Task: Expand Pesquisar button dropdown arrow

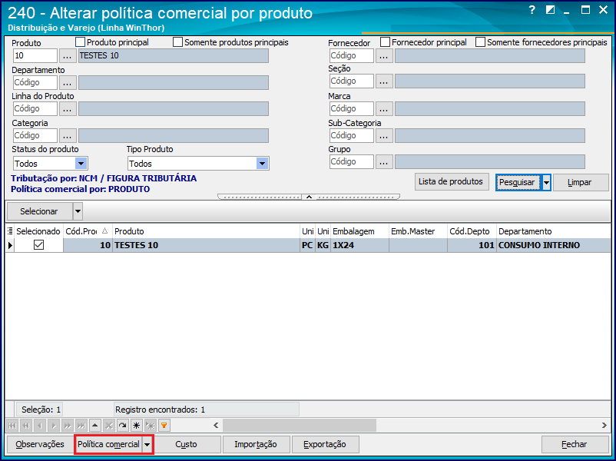Action: pyautogui.click(x=546, y=183)
